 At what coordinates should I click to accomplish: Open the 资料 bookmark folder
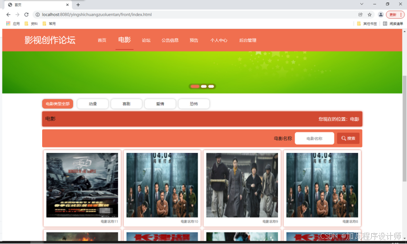pos(31,24)
